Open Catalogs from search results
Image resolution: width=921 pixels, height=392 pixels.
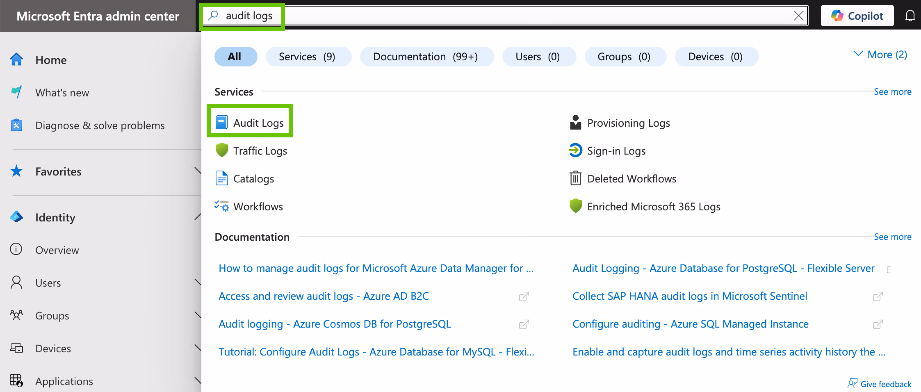coord(253,178)
